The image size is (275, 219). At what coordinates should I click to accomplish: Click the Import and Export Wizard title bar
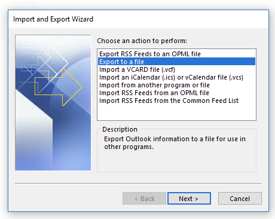pos(138,19)
